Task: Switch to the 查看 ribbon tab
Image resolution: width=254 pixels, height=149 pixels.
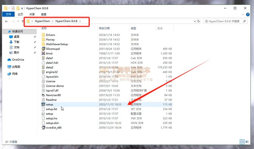Action: click(x=44, y=14)
